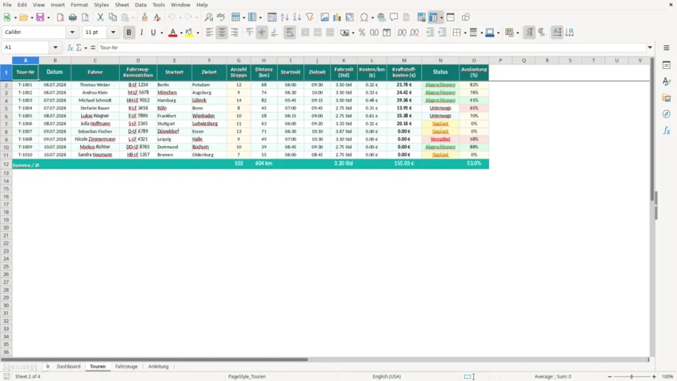Click PageStyle_Touren in status bar
Viewport: 677px width, 381px height.
247,376
